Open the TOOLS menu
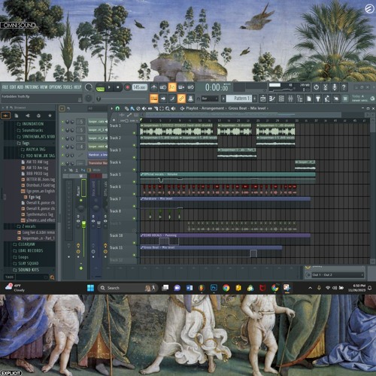The height and width of the screenshot is (376, 376). click(x=68, y=87)
